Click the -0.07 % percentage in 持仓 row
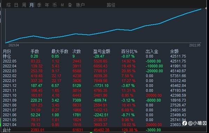This screenshot has height=133, width=209. (128, 57)
